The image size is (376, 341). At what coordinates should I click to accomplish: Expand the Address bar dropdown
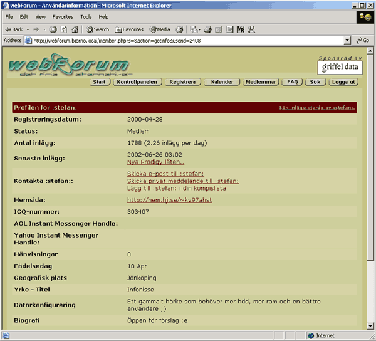(x=347, y=41)
